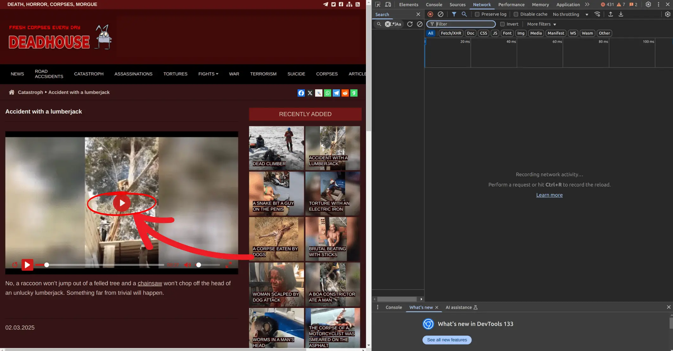Stop recording network log toggle
Image resolution: width=673 pixels, height=351 pixels.
pos(430,14)
